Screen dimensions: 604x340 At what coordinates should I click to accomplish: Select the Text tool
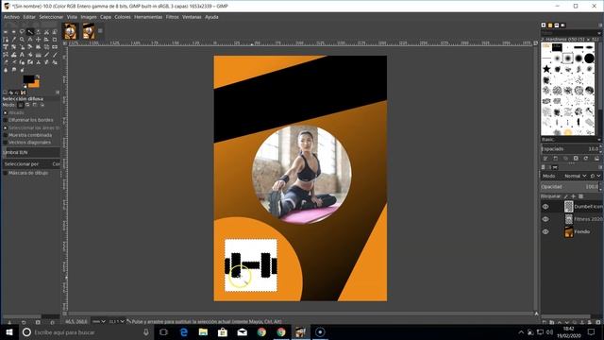click(x=22, y=55)
